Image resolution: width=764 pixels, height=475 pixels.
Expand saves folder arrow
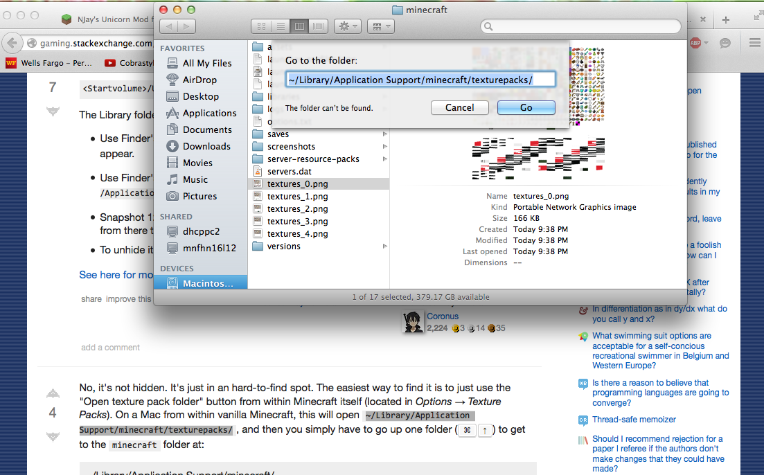click(385, 134)
